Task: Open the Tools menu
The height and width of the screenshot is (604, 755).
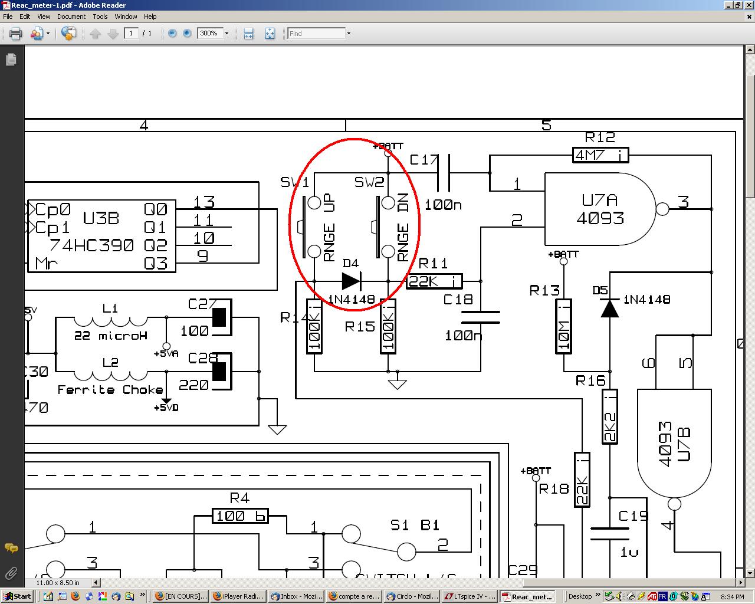Action: (100, 17)
